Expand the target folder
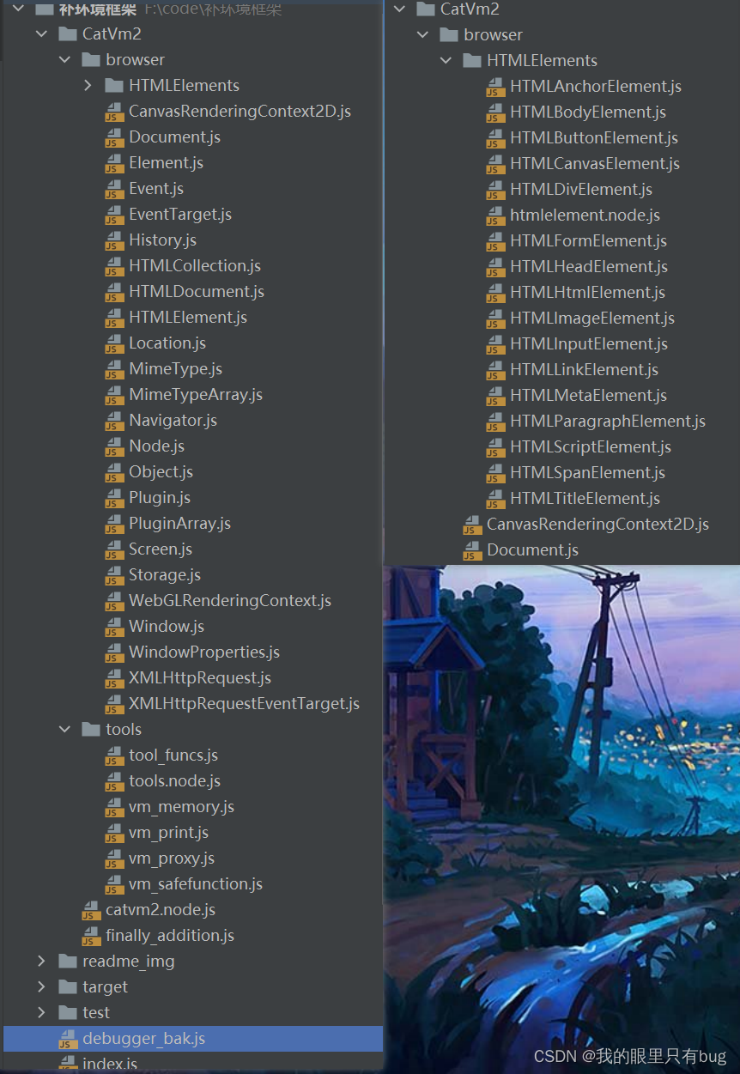740x1074 pixels. 41,987
